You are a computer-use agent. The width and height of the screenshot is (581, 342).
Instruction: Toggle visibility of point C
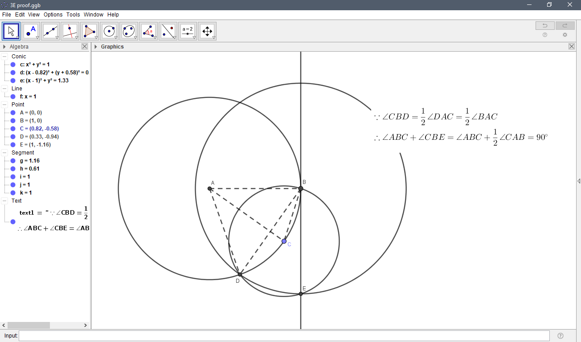tap(12, 128)
